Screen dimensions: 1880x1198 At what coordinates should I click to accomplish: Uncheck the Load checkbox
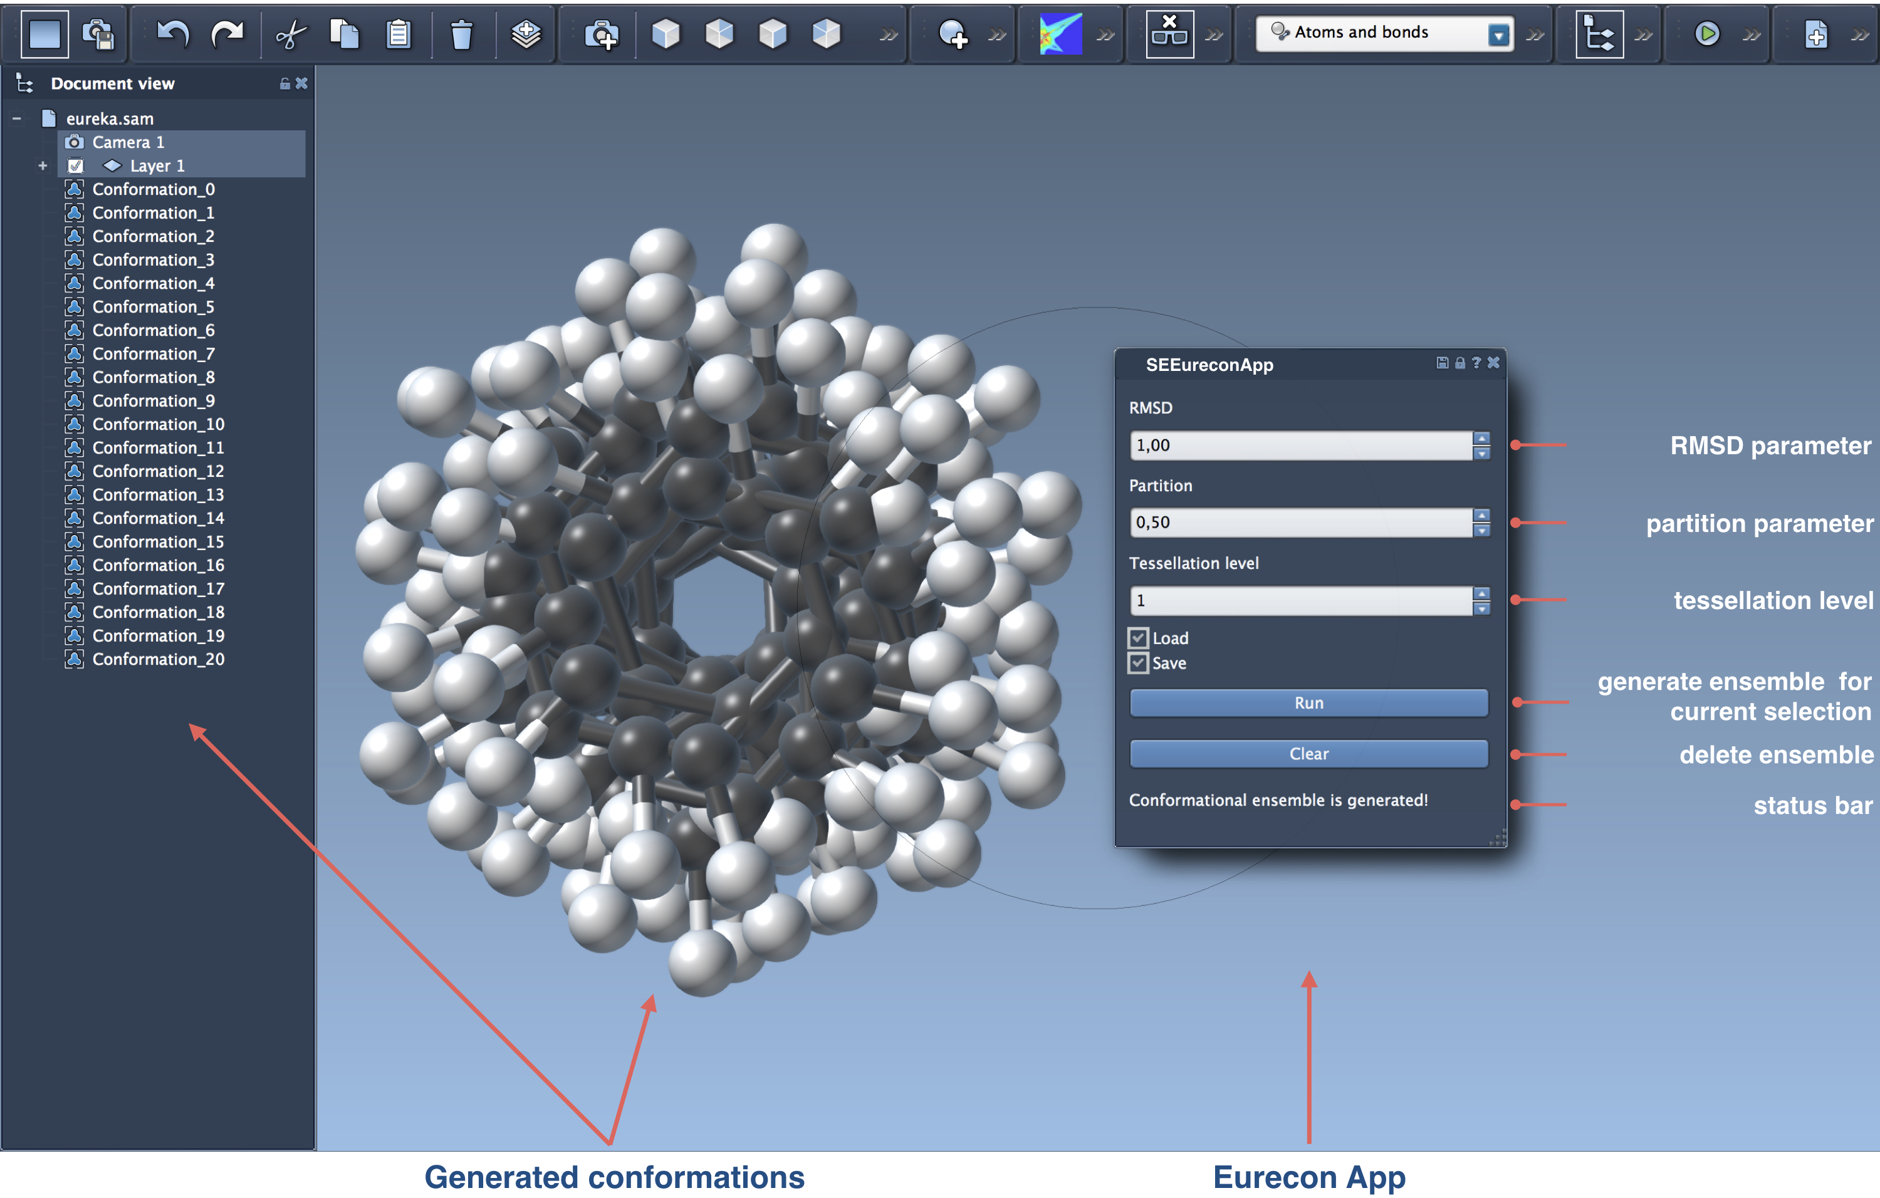(1138, 638)
